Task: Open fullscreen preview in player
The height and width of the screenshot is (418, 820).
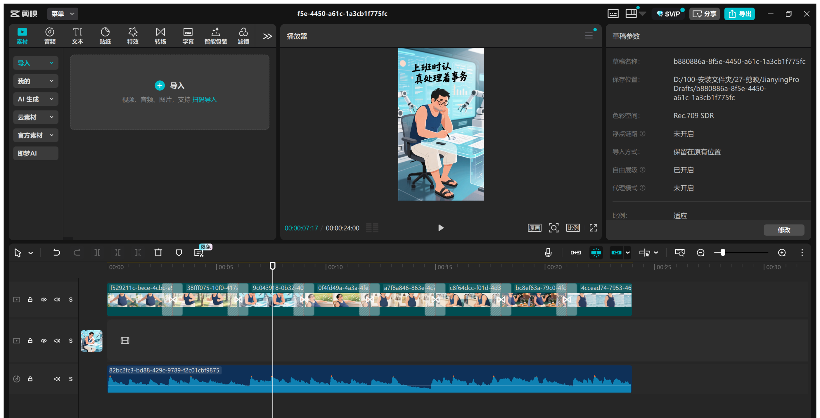Action: tap(593, 228)
